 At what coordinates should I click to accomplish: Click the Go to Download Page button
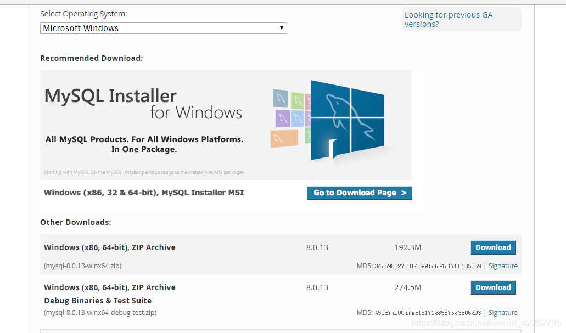pyautogui.click(x=360, y=193)
